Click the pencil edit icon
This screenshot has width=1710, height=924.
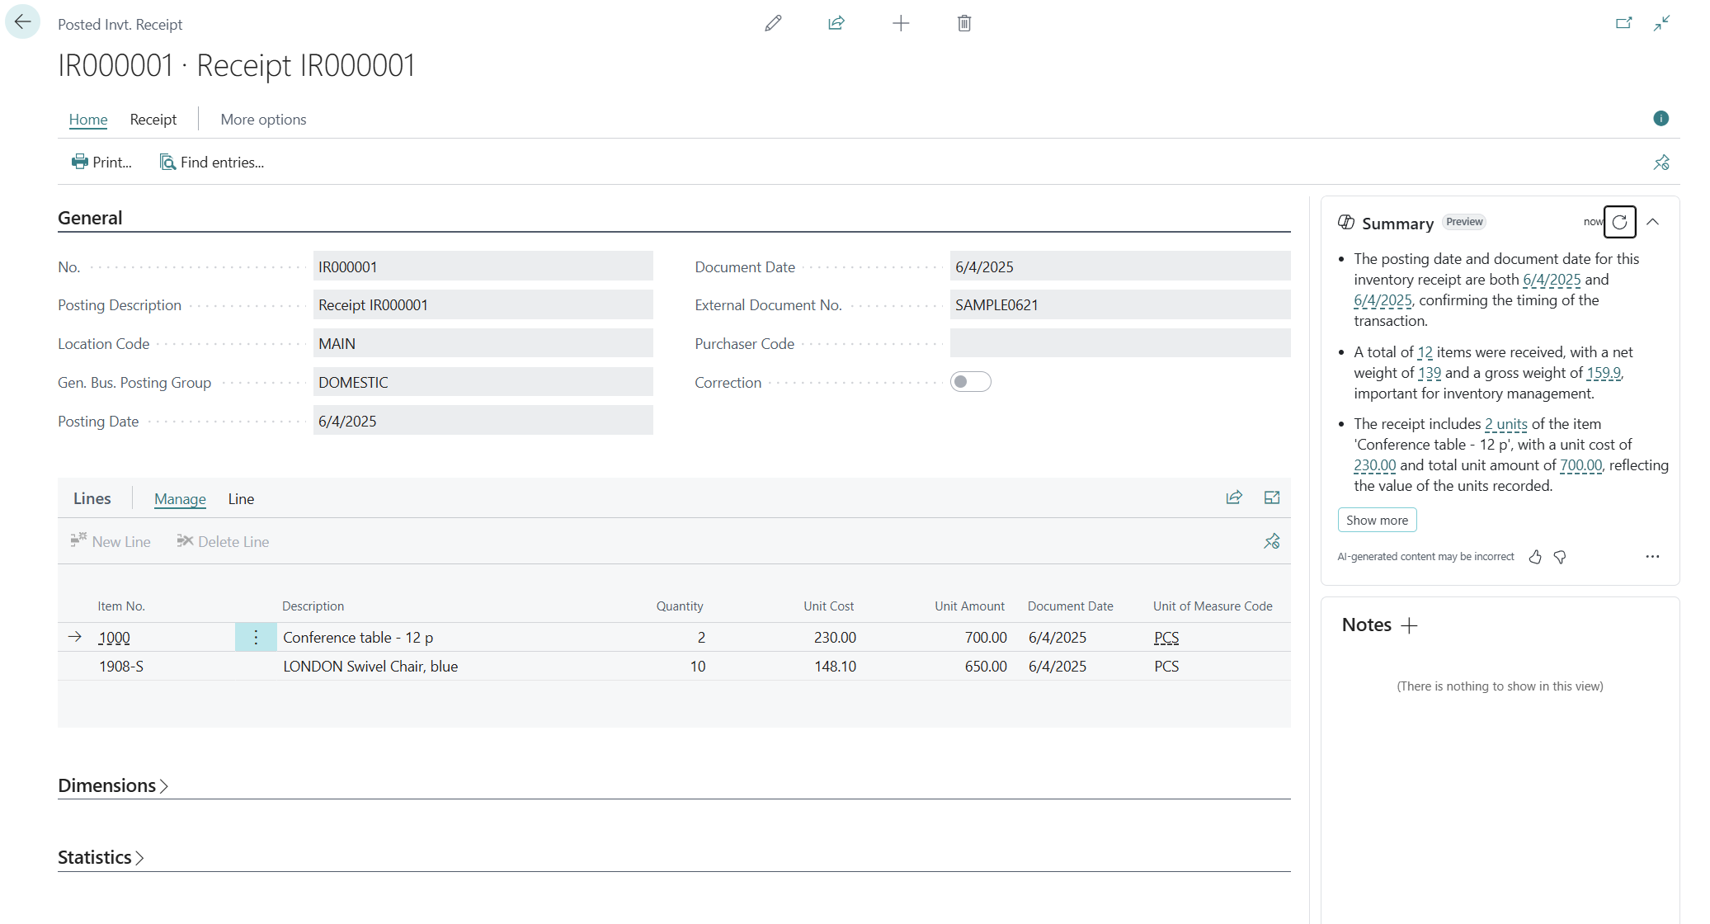pos(773,23)
